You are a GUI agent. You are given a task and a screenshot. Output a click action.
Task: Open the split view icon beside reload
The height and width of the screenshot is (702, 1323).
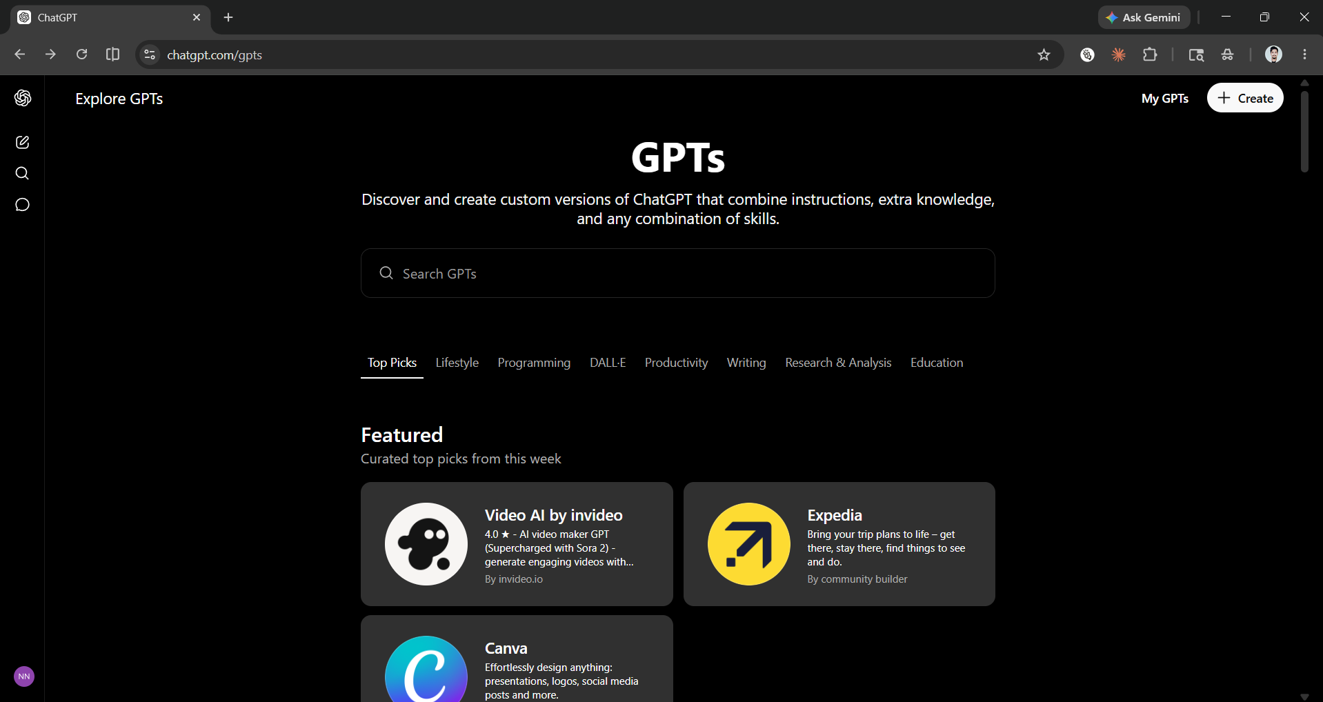tap(112, 54)
